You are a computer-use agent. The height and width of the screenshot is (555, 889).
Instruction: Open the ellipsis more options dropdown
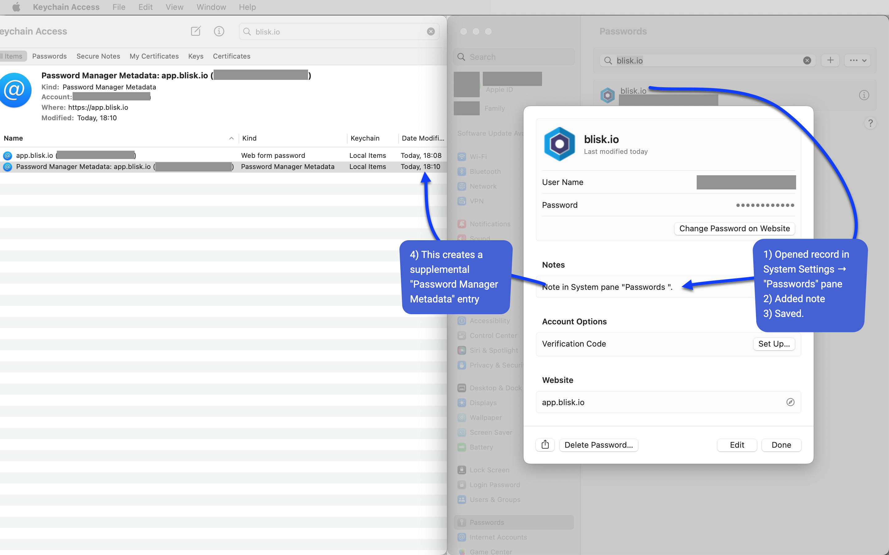pos(858,60)
